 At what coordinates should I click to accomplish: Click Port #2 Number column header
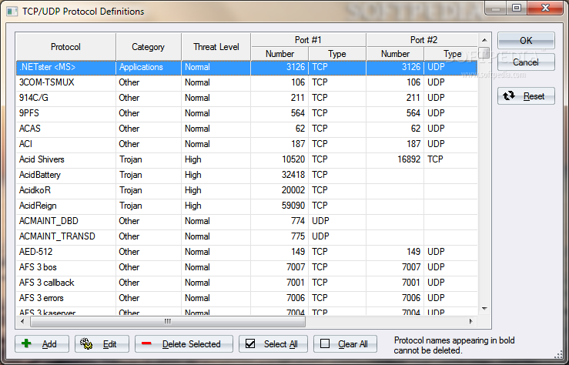tap(395, 54)
